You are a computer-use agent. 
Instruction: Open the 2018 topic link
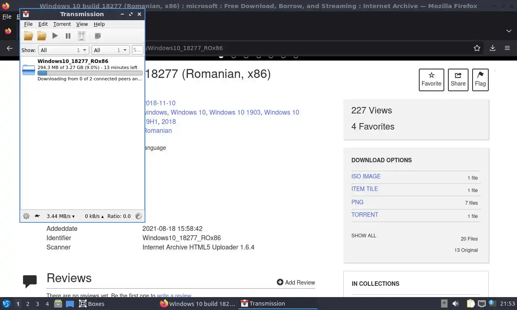click(x=168, y=121)
